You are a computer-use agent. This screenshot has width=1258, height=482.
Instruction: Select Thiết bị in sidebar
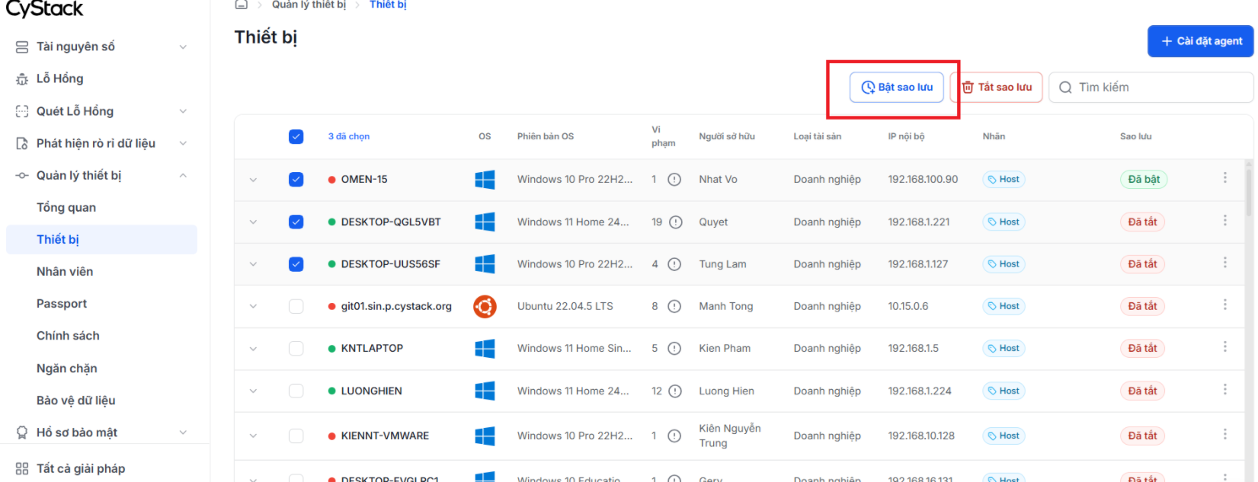coord(101,240)
